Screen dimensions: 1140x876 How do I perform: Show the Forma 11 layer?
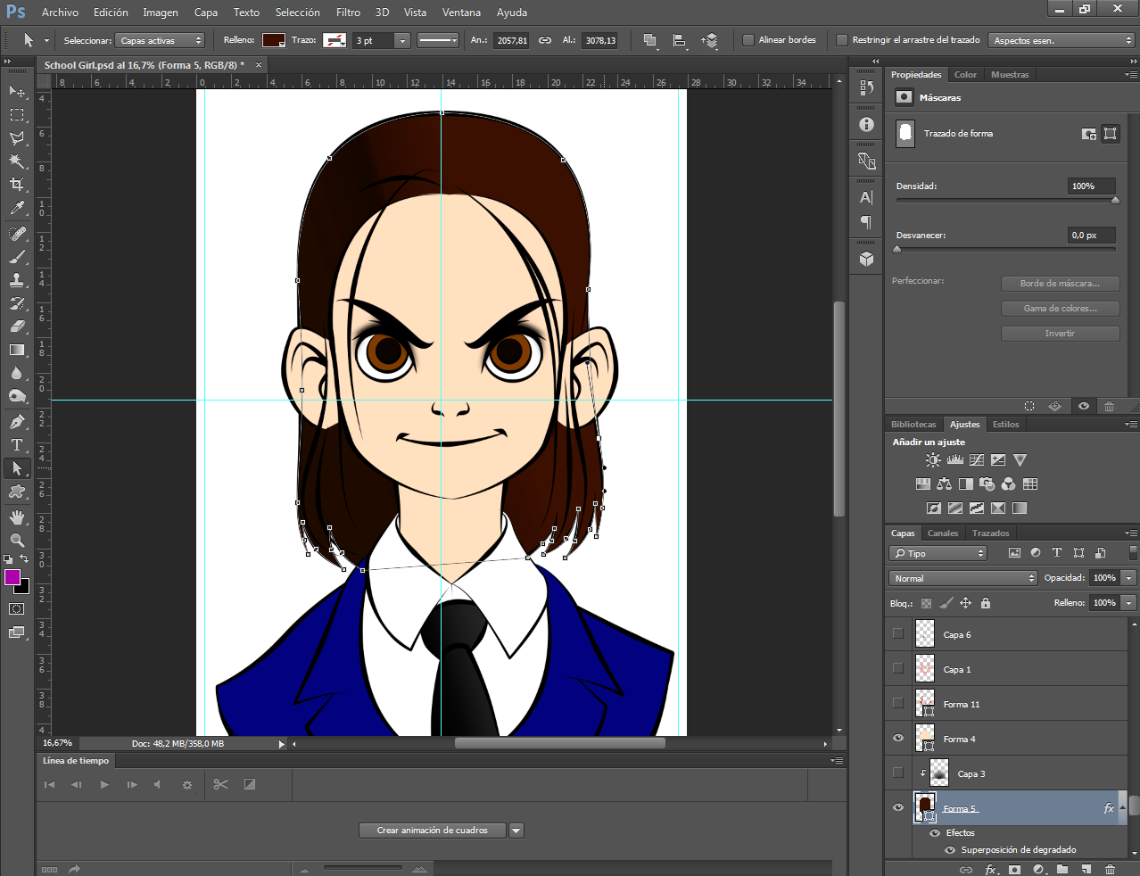[898, 704]
